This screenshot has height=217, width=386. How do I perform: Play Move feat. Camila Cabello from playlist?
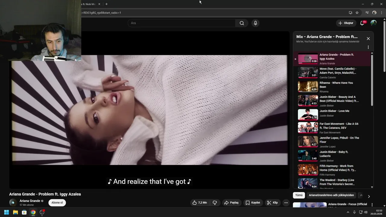pyautogui.click(x=332, y=73)
